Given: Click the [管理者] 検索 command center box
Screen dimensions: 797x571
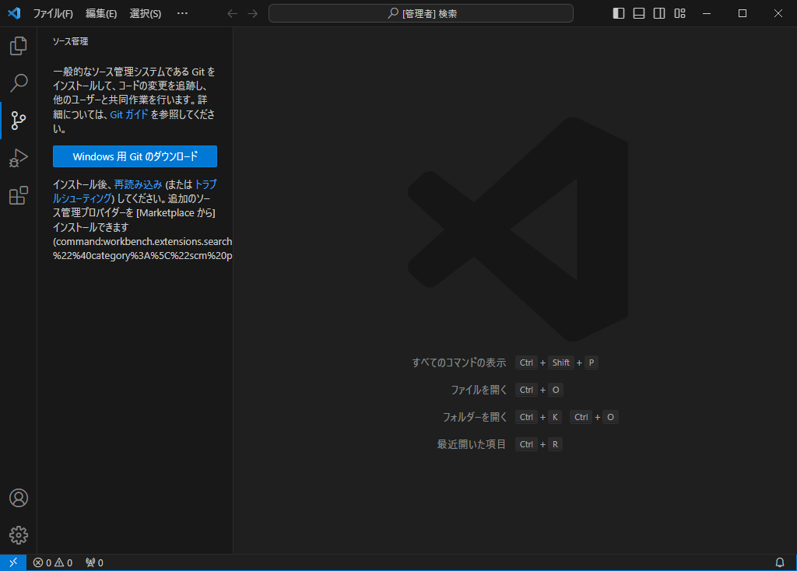Looking at the screenshot, I should [421, 13].
